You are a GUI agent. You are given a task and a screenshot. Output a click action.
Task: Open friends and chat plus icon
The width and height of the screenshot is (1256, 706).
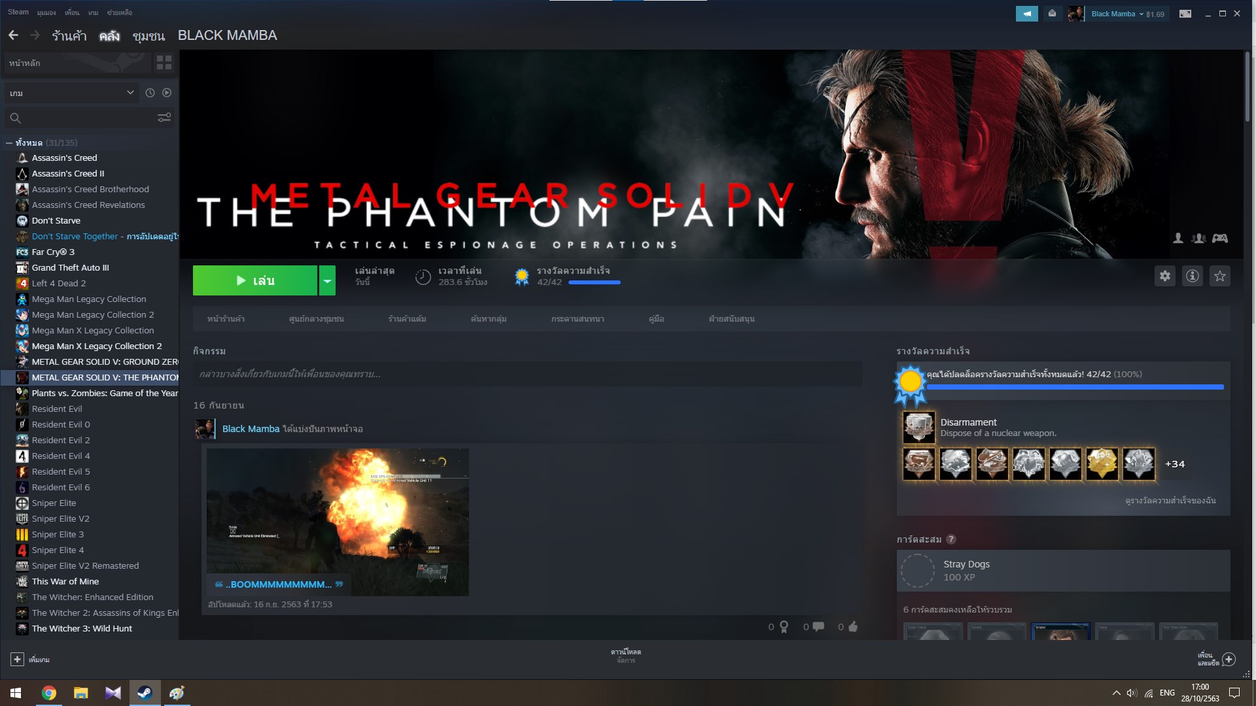pos(1229,659)
